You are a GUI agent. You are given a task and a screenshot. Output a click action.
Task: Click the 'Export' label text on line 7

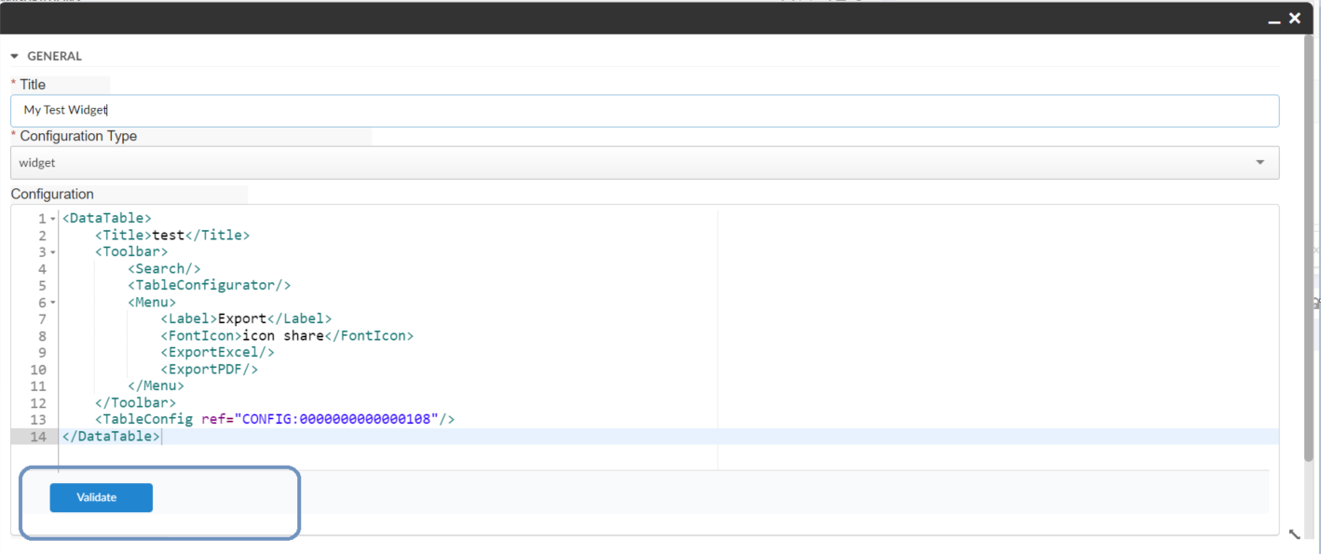[x=242, y=319]
